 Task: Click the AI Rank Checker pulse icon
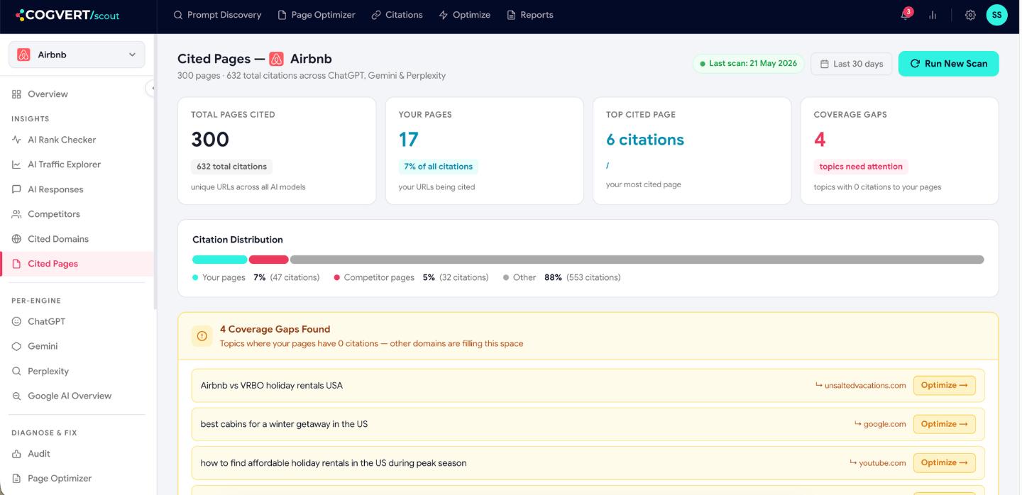[16, 140]
